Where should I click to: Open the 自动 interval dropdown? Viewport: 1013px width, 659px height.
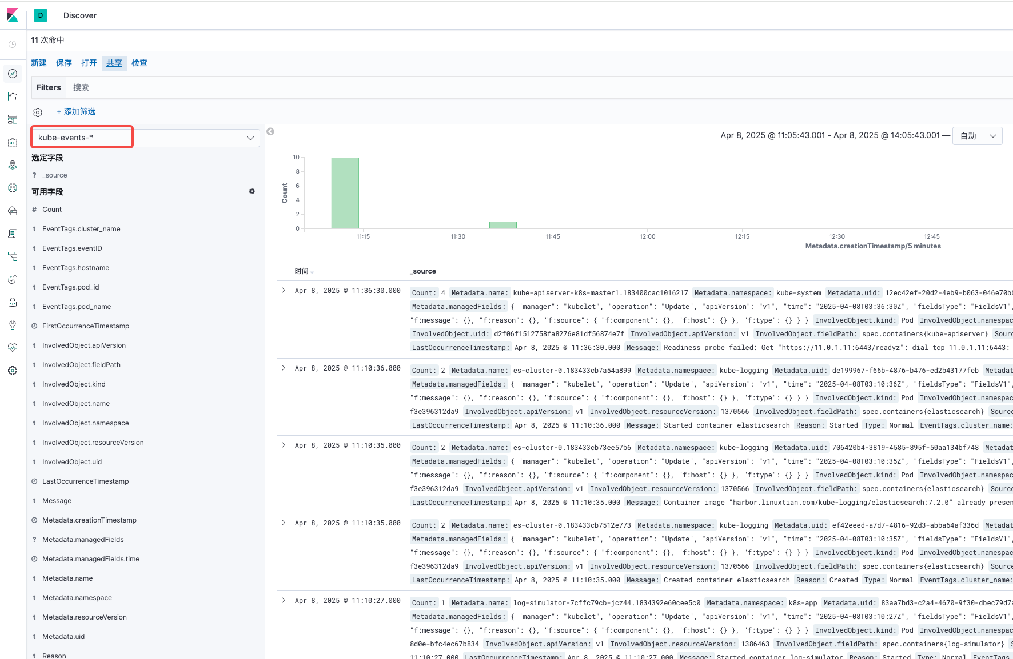(977, 136)
